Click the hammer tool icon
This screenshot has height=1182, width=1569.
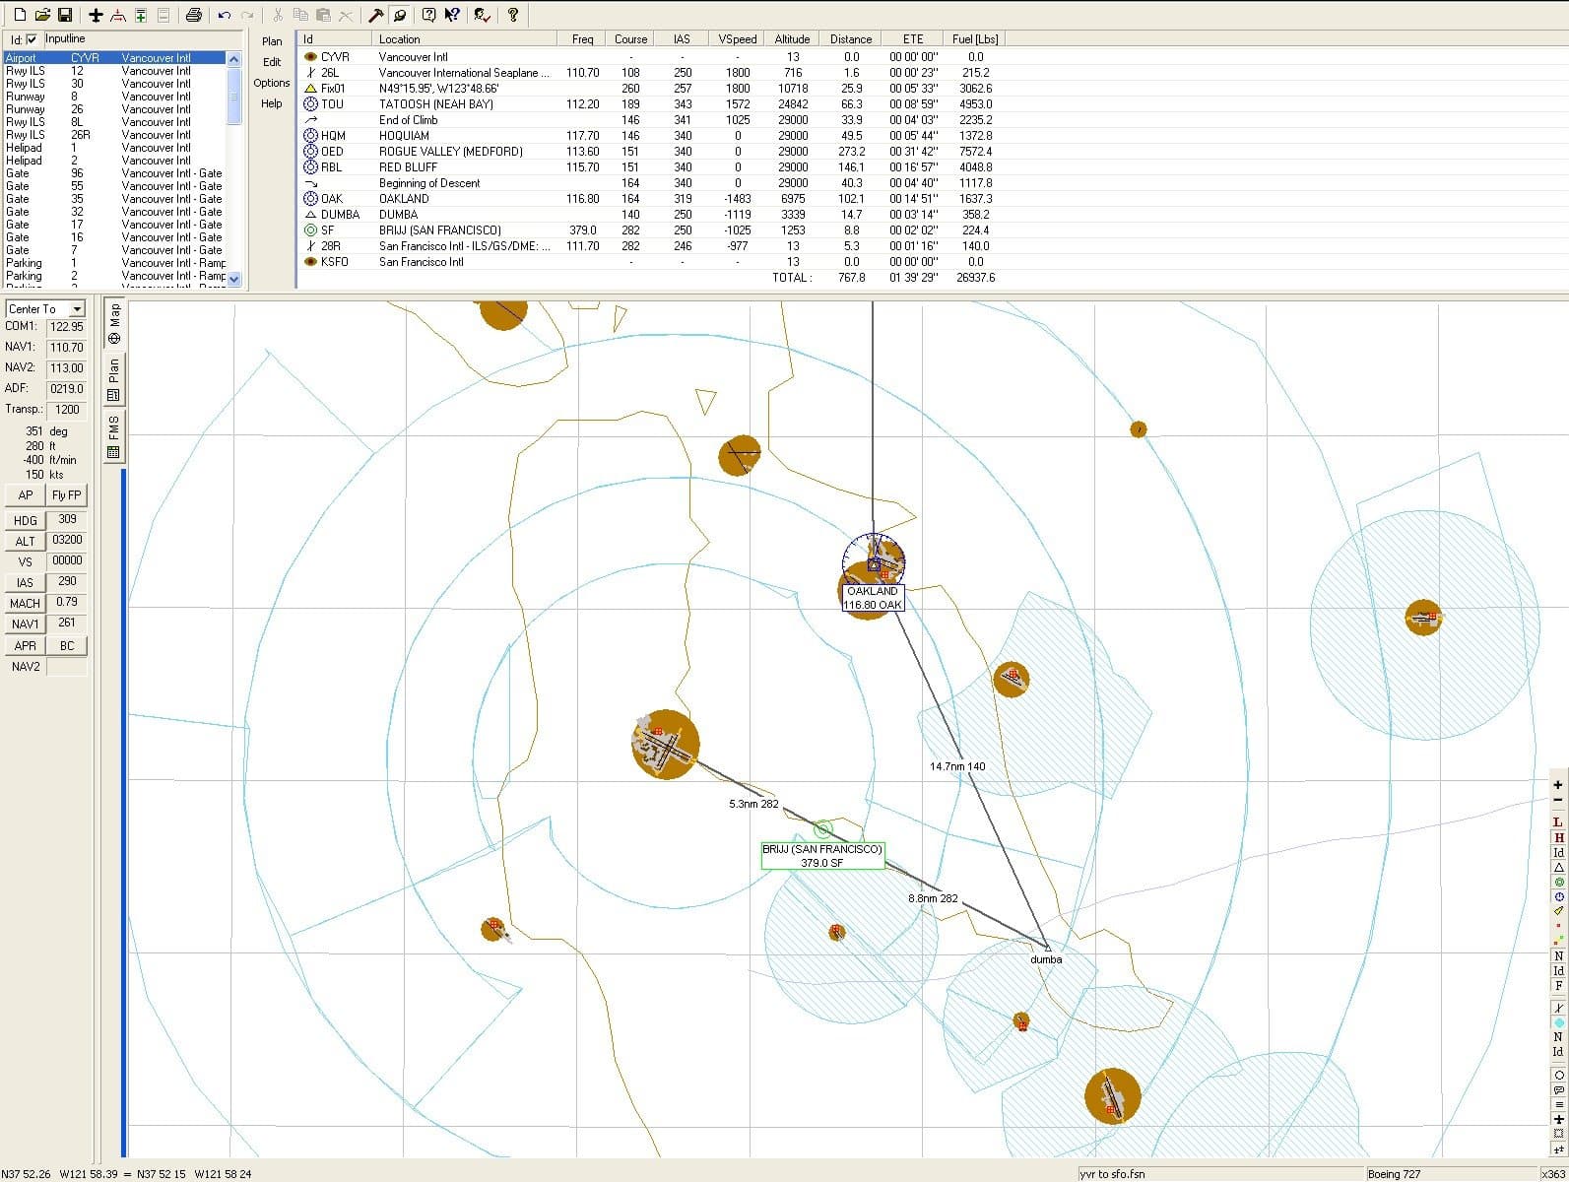375,15
